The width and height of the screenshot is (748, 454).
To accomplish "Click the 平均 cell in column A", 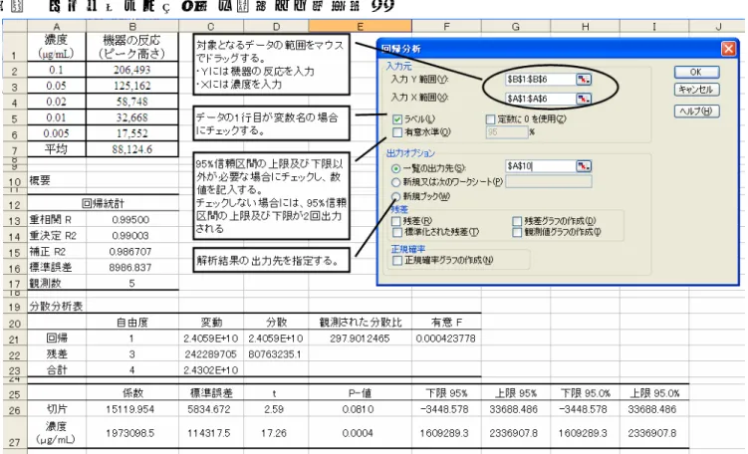I will point(57,149).
